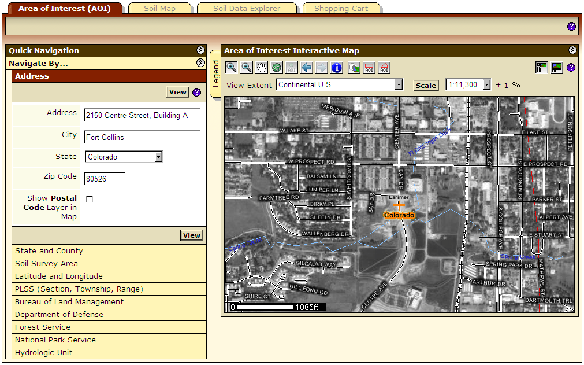This screenshot has width=584, height=365.
Task: Expand PLSS (Section, Township, Range) option
Action: (x=109, y=289)
